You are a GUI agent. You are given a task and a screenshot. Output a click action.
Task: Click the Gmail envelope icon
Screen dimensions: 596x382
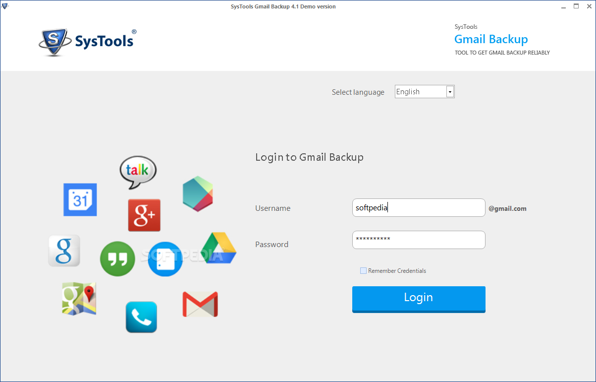point(200,304)
